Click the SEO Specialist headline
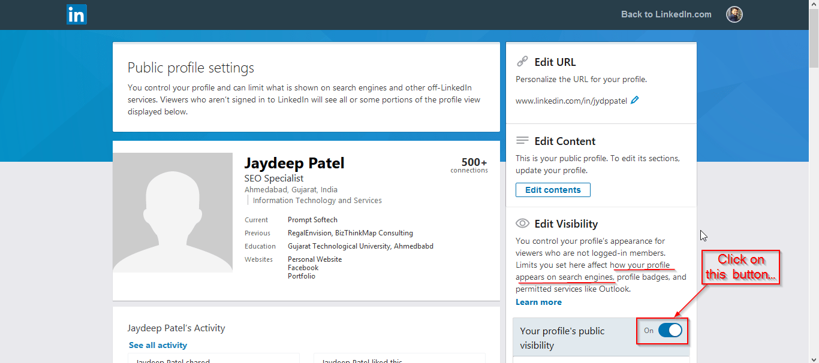 (274, 179)
